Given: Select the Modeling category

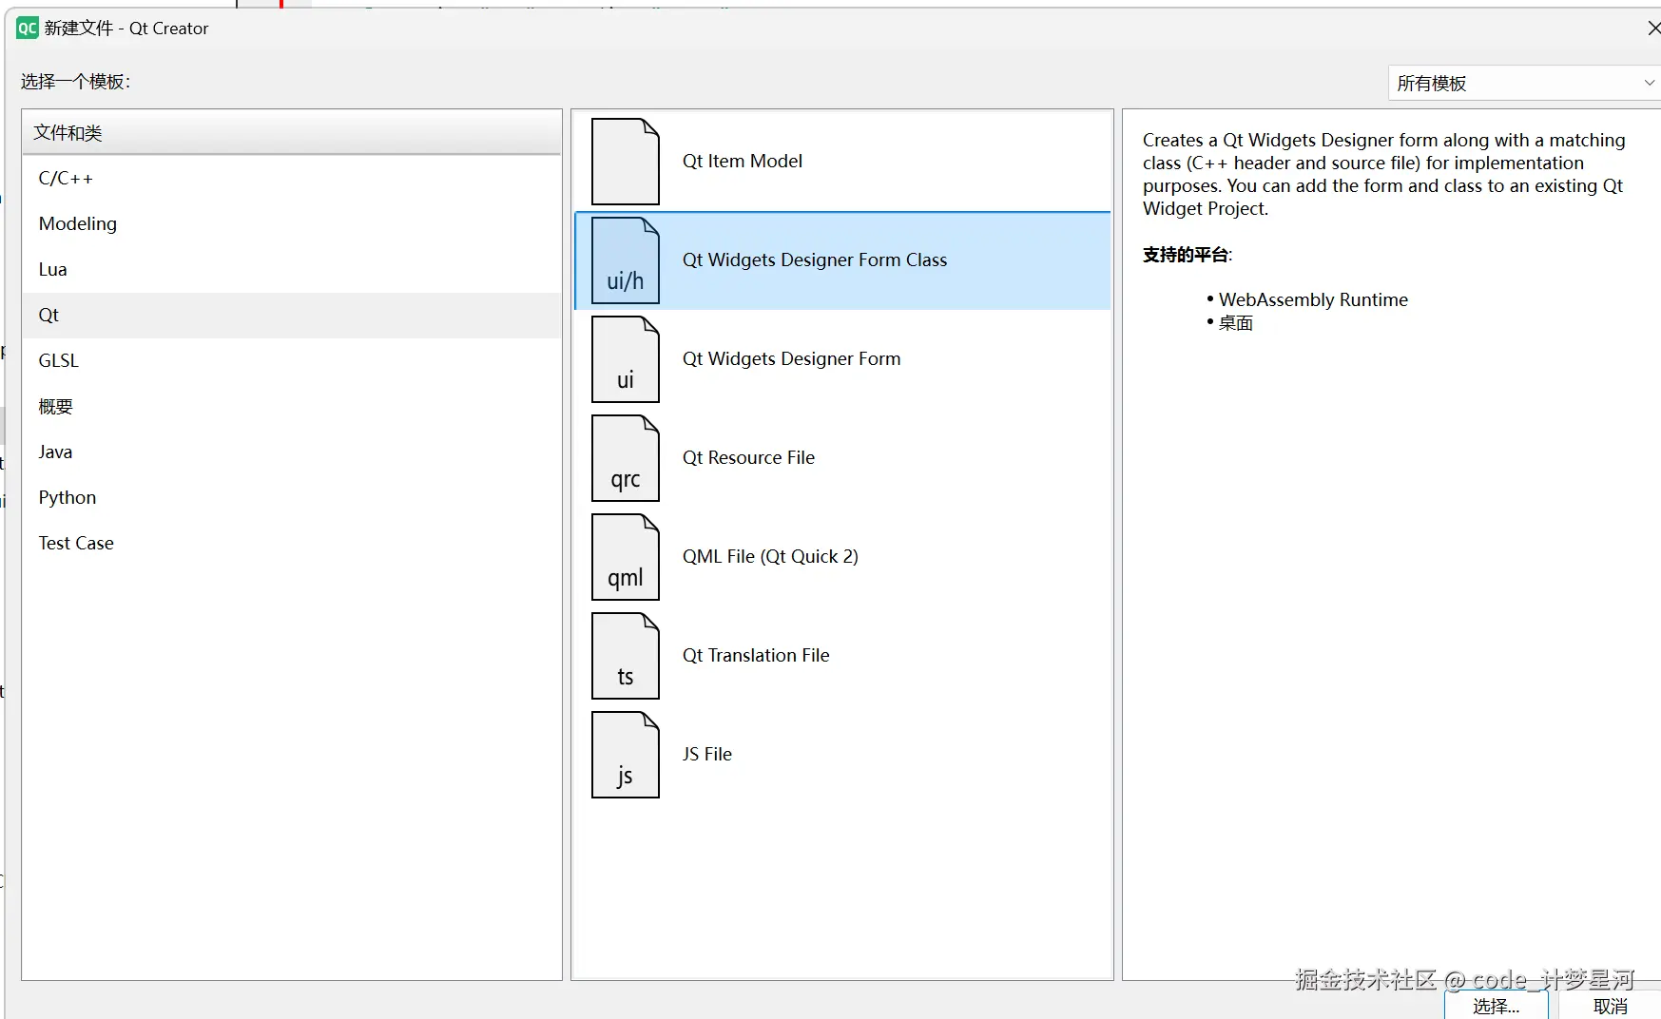Looking at the screenshot, I should pyautogui.click(x=291, y=223).
